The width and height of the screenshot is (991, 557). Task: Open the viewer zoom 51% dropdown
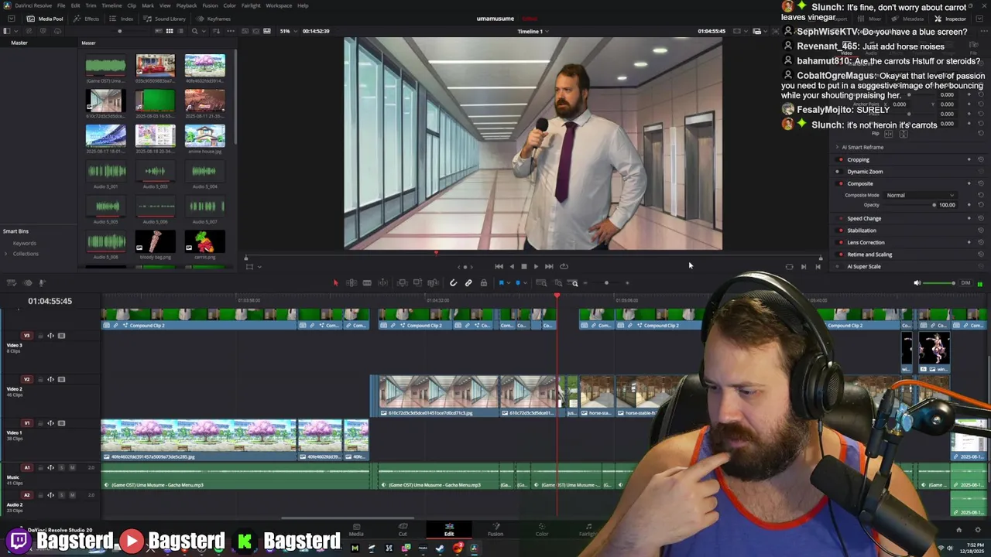287,31
